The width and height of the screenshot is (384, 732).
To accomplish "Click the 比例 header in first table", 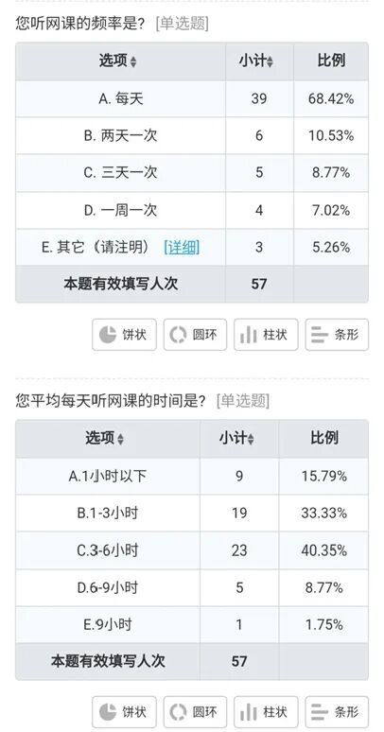I will (x=331, y=61).
